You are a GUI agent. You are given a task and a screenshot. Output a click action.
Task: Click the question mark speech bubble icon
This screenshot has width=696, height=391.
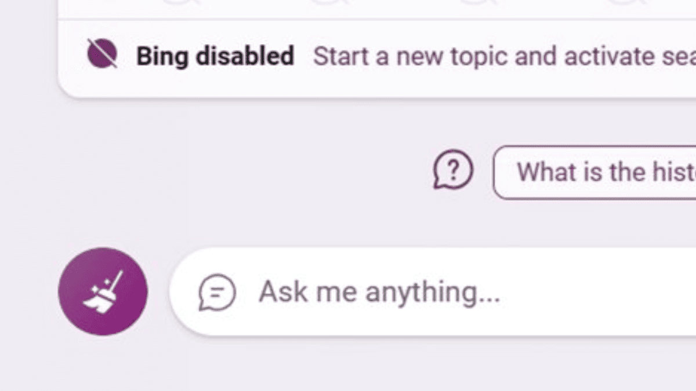pos(453,171)
